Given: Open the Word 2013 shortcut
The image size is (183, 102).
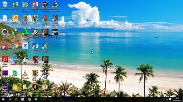Looking at the screenshot, I should click(35, 46).
